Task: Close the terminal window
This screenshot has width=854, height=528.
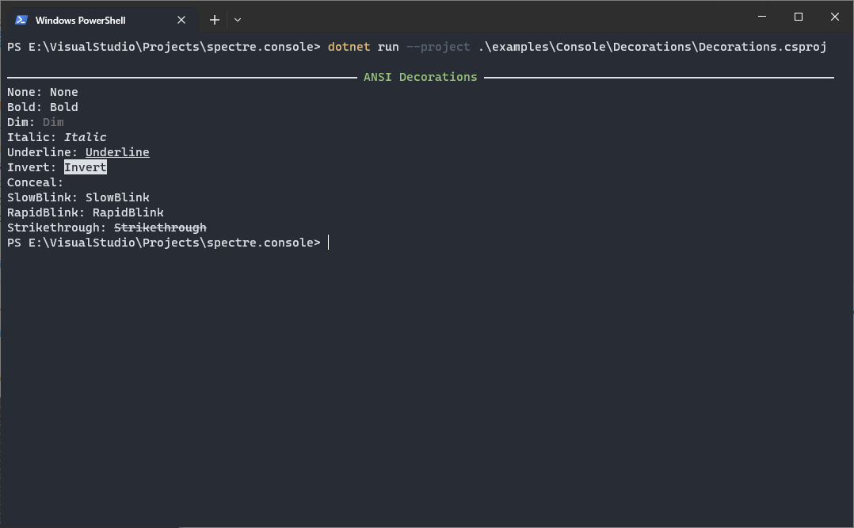Action: (x=834, y=17)
